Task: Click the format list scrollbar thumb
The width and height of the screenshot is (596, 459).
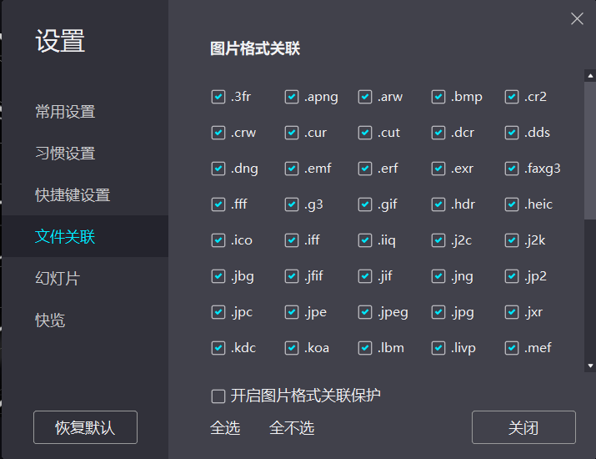Action: pos(590,150)
